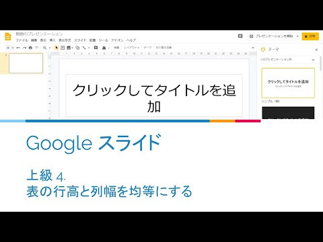323x242 pixels.
Task: Click the zoom magnifier icon
Action: (x=45, y=48)
